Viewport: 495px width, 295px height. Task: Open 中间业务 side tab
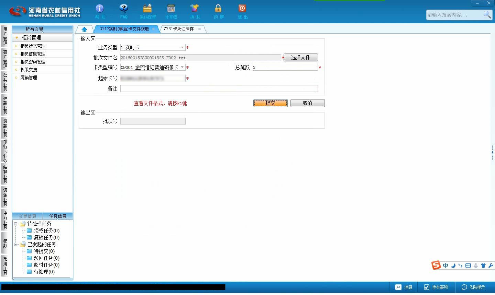tap(5, 220)
